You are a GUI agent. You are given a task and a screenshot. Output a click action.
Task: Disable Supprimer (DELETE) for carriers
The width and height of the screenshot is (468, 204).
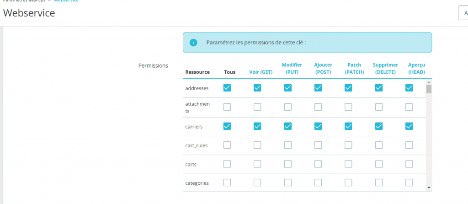(379, 126)
